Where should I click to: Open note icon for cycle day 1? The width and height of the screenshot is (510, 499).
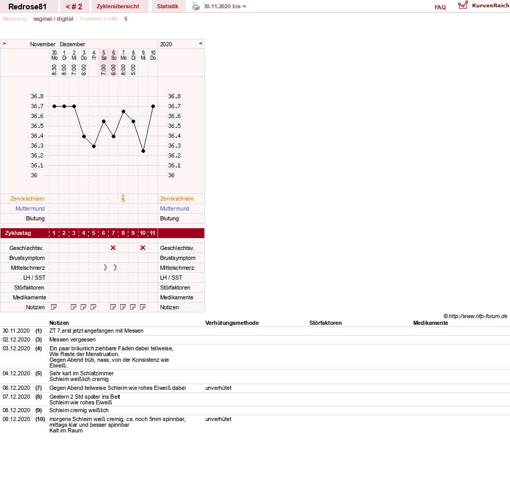coord(54,307)
